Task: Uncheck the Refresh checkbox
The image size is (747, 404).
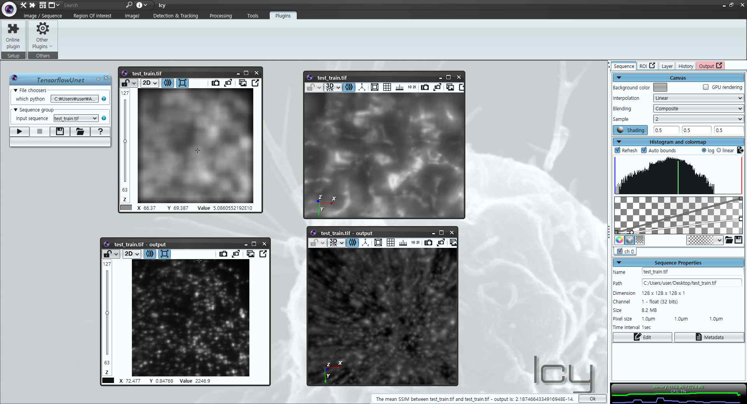Action: point(617,151)
